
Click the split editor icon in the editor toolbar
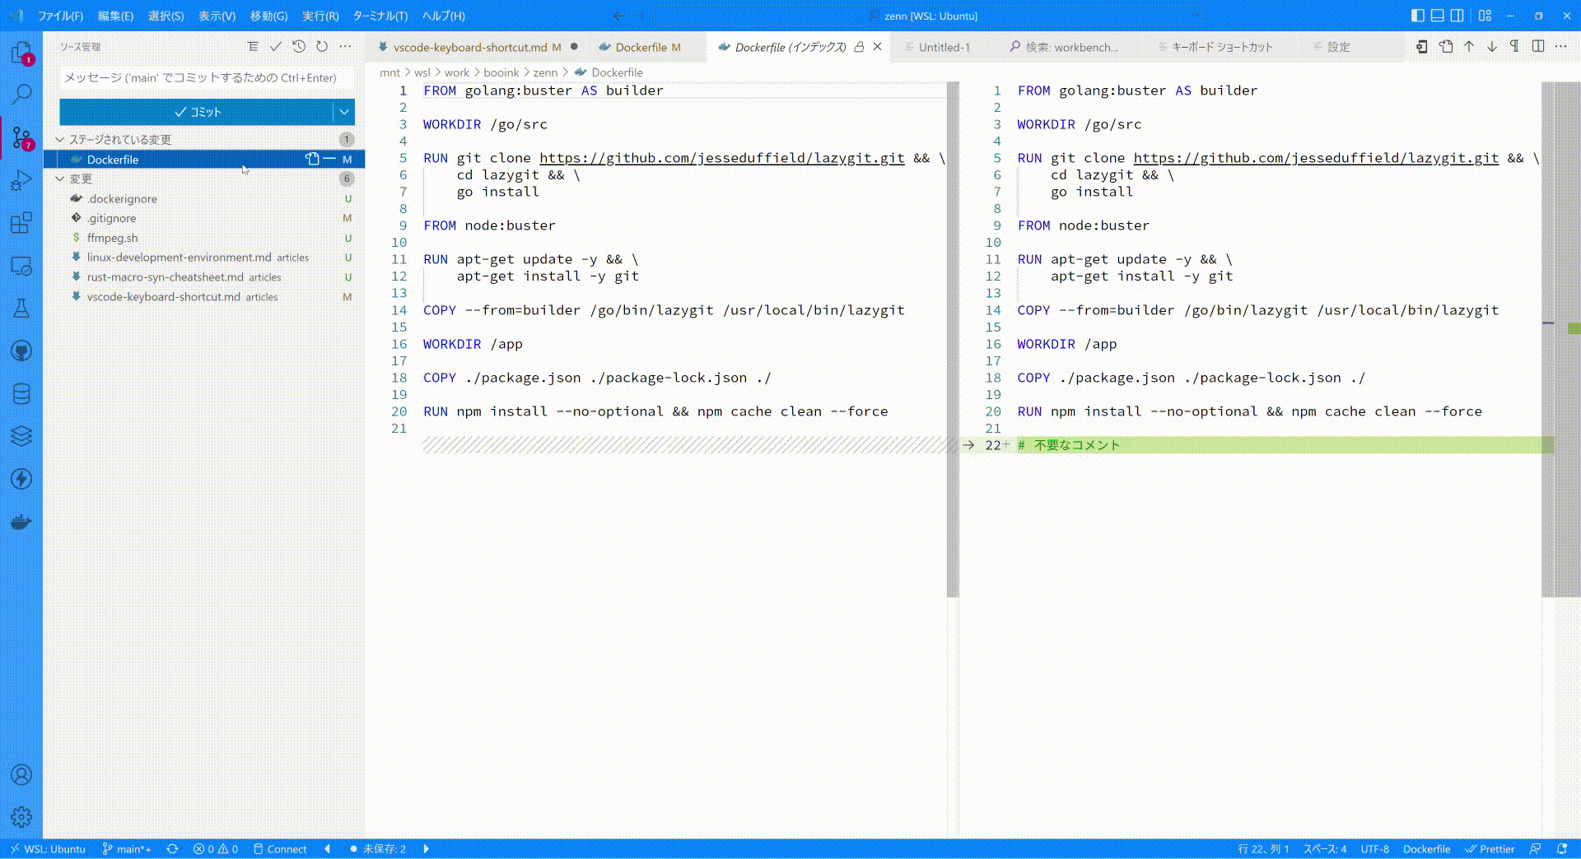tap(1537, 47)
